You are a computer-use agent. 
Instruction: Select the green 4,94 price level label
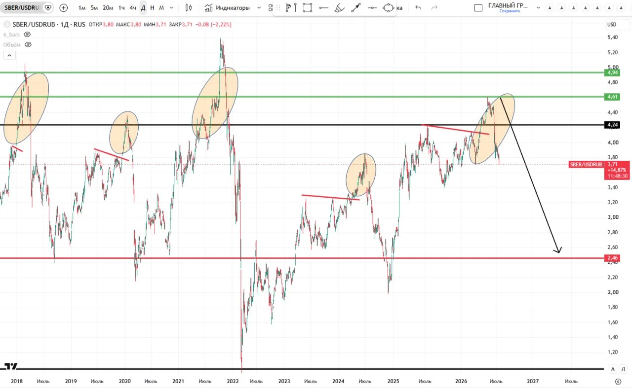click(613, 72)
